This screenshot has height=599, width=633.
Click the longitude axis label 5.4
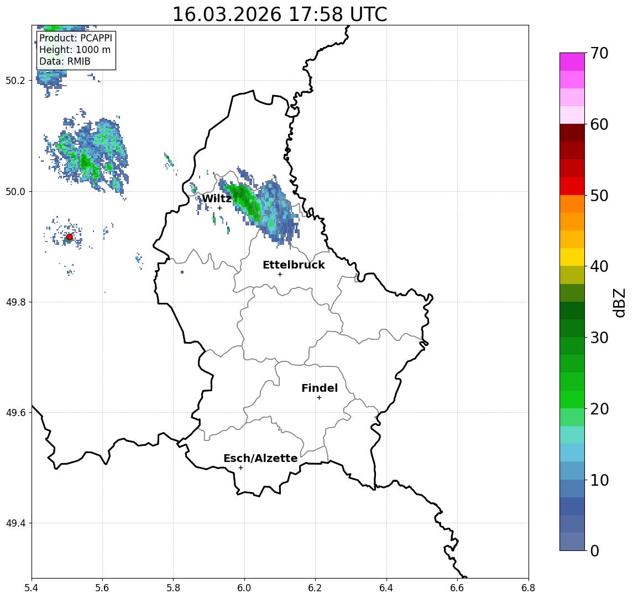(x=32, y=588)
